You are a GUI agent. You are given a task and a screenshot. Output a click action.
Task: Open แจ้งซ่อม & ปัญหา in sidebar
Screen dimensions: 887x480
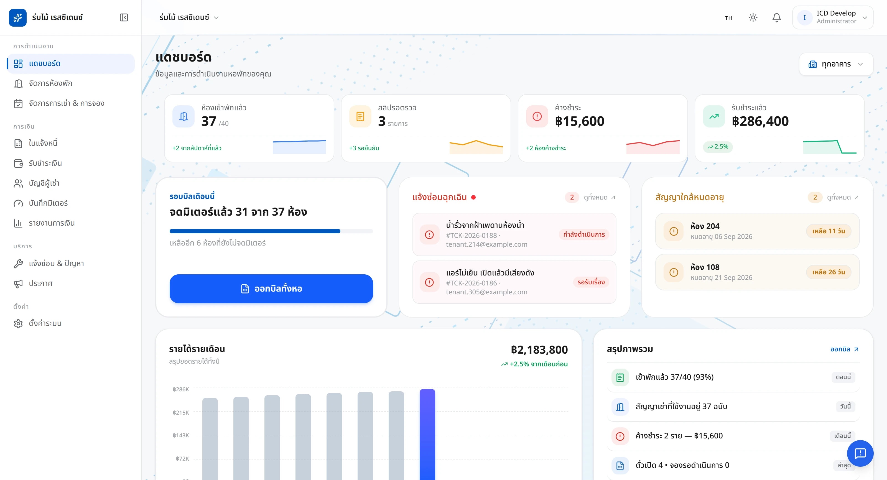[71, 263]
